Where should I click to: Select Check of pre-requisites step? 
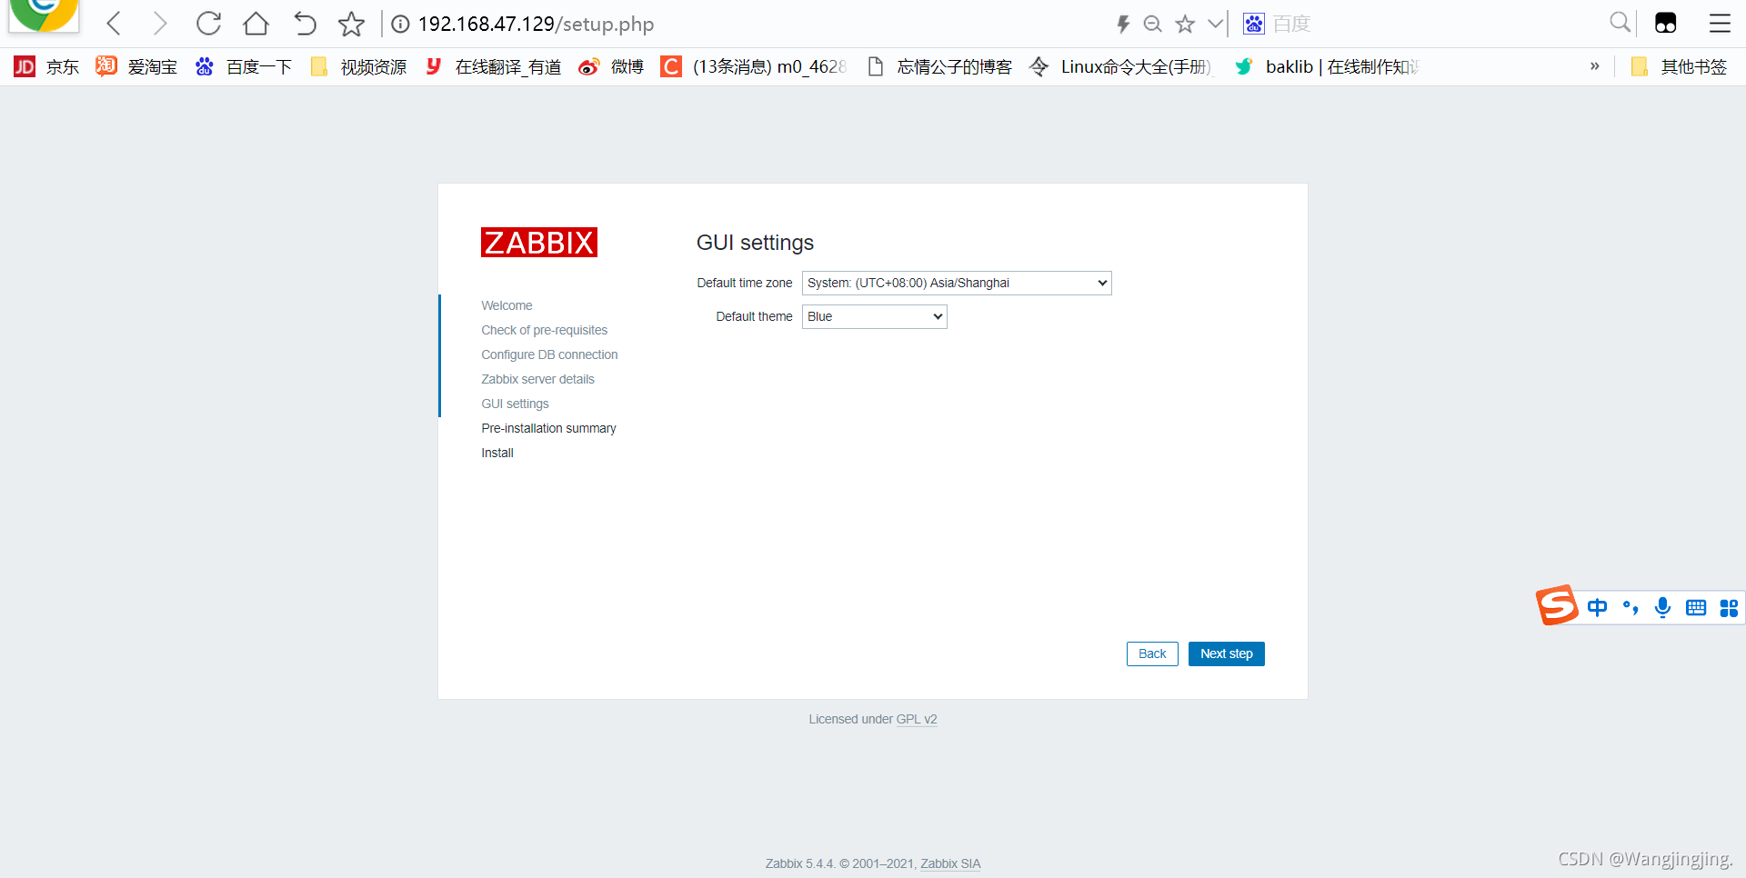click(545, 330)
